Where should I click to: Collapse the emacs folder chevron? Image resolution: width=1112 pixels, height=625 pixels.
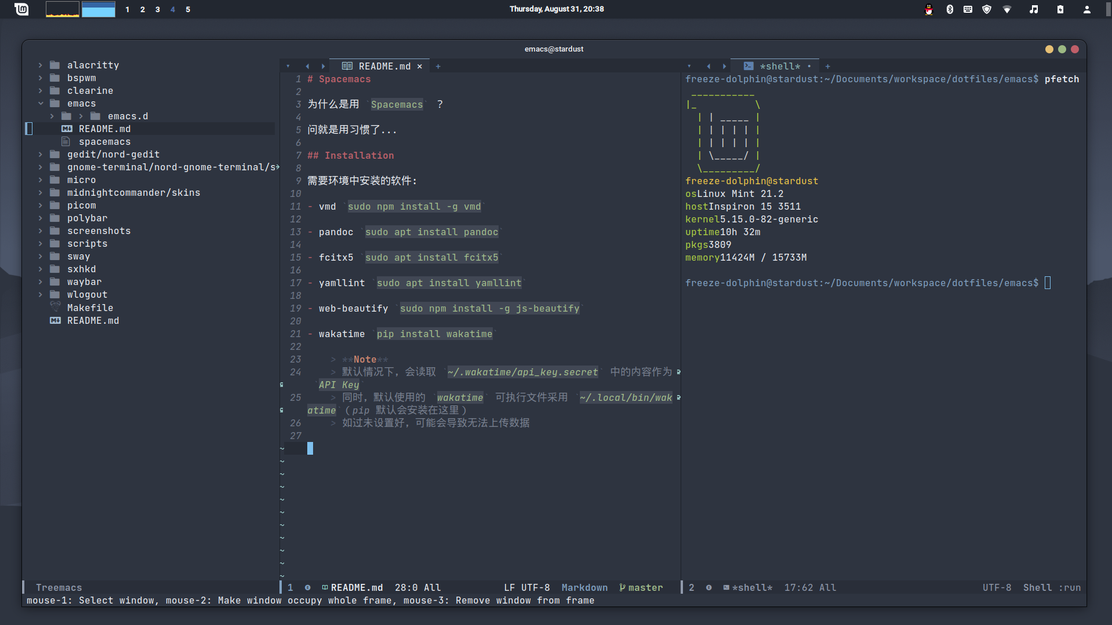click(x=40, y=103)
